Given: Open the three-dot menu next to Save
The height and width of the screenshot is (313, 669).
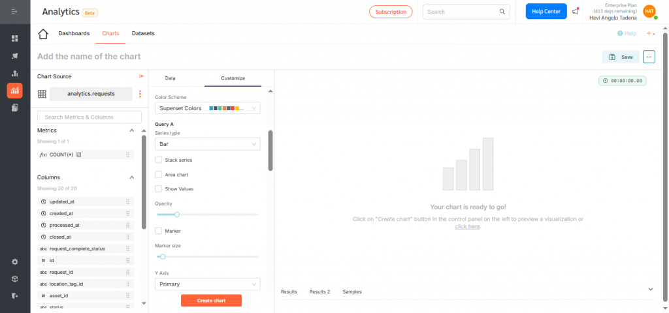Looking at the screenshot, I should pyautogui.click(x=649, y=57).
